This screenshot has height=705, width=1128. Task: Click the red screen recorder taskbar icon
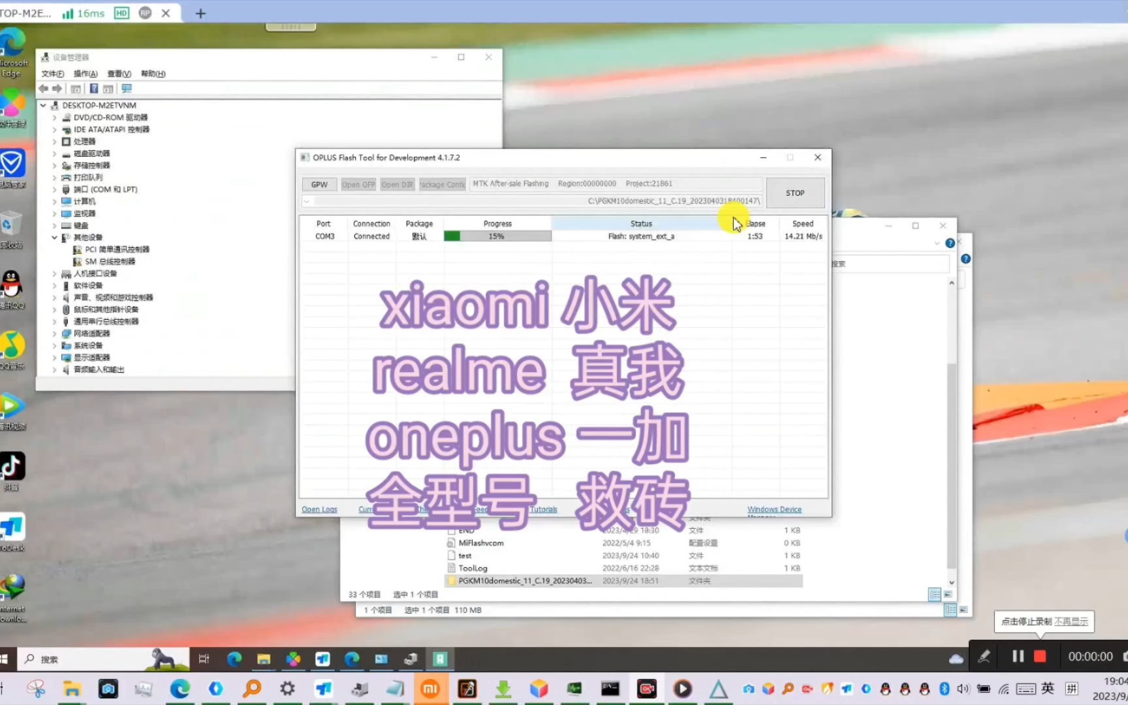[646, 689]
